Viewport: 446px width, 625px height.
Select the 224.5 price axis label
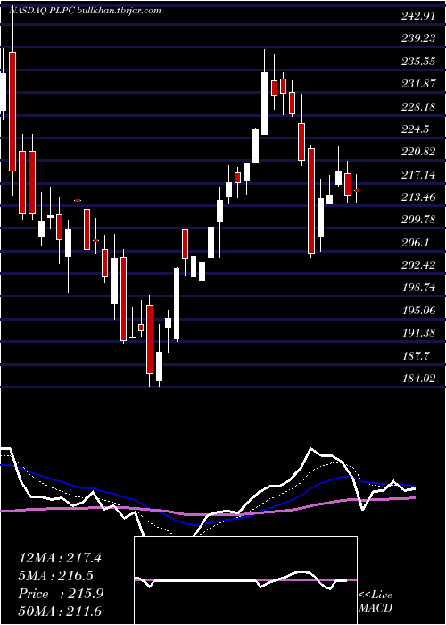tap(415, 129)
